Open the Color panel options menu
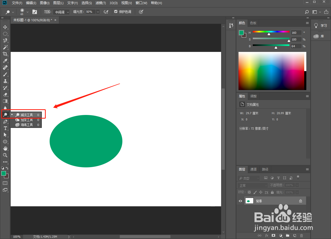 point(307,23)
